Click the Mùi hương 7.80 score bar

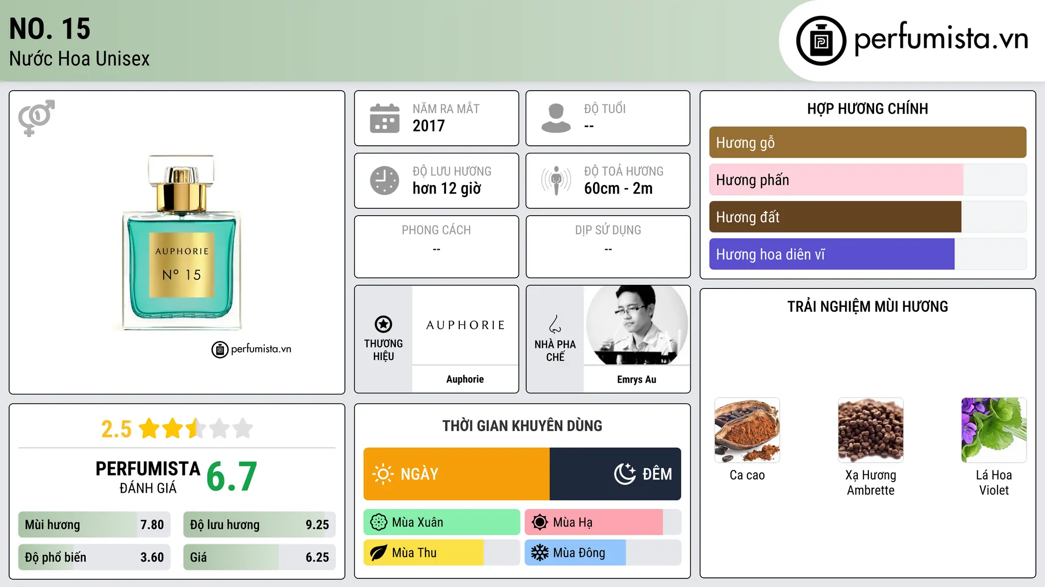click(x=94, y=525)
